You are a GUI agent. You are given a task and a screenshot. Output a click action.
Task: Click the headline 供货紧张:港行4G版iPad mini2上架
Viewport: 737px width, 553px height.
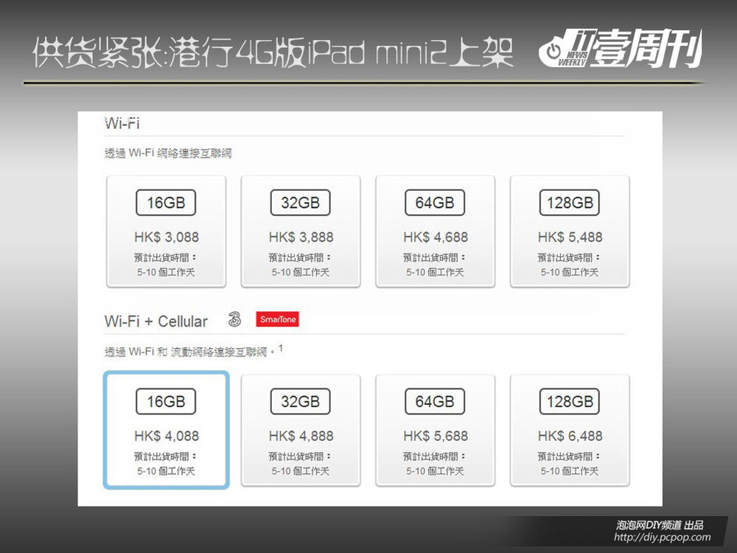click(x=273, y=52)
